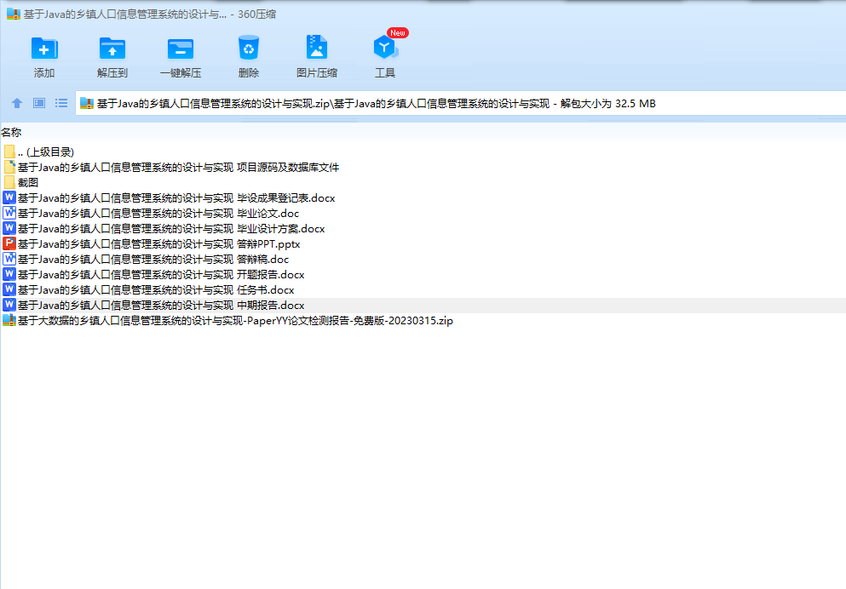Sort by the 名称 column header
The image size is (846, 589).
tap(11, 132)
